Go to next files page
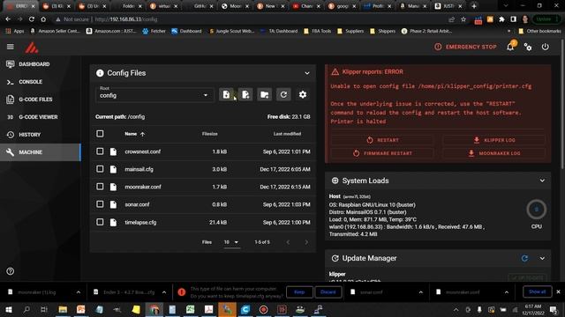 tap(306, 242)
